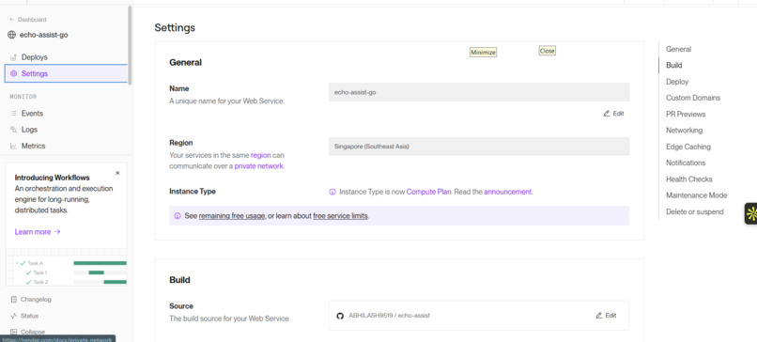
Task: Click ABHILASH9519 / echo-assist repository text
Action: 389,316
